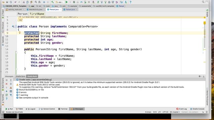Image resolution: width=214 pixels, height=120 pixels.
Task: Open Git master branch menu in status bar
Action: coord(175,112)
